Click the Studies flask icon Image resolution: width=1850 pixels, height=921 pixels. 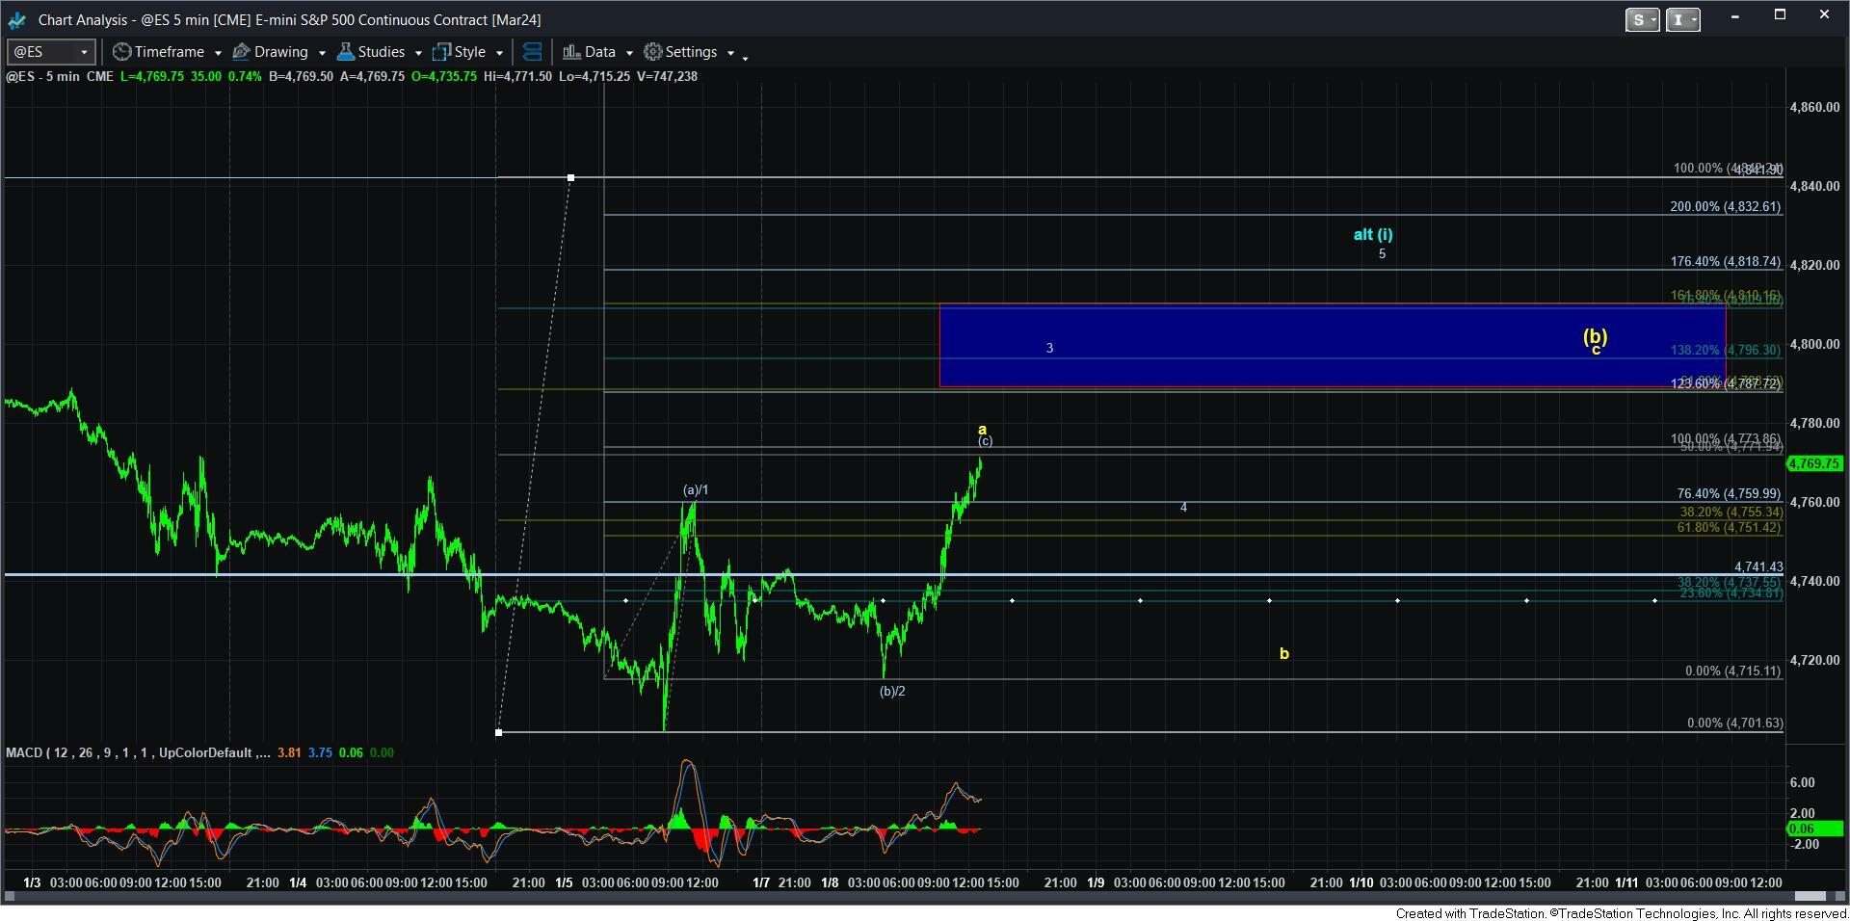click(346, 52)
